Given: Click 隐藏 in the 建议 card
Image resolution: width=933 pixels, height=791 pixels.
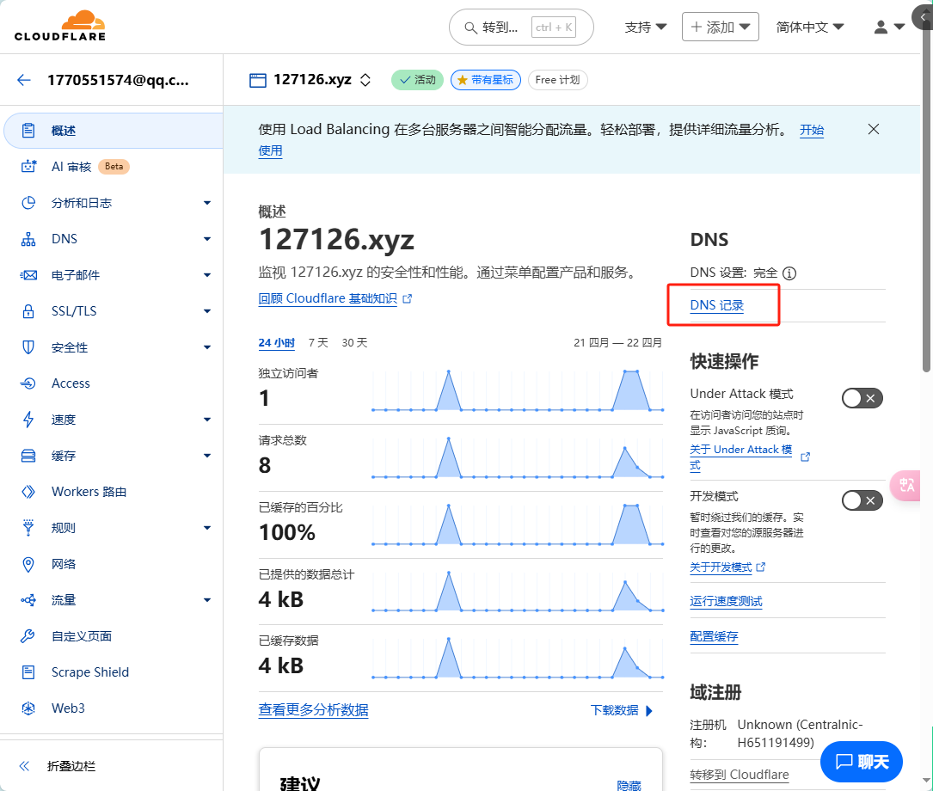Looking at the screenshot, I should point(629,786).
